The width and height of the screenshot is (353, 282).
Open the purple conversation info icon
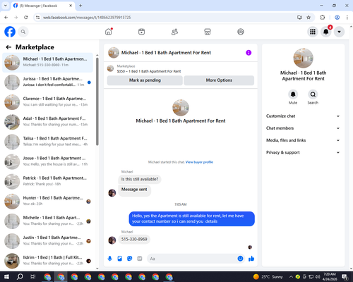(249, 53)
